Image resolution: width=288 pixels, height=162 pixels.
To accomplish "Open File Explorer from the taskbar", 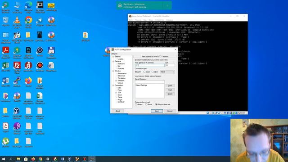I will coord(18,159).
